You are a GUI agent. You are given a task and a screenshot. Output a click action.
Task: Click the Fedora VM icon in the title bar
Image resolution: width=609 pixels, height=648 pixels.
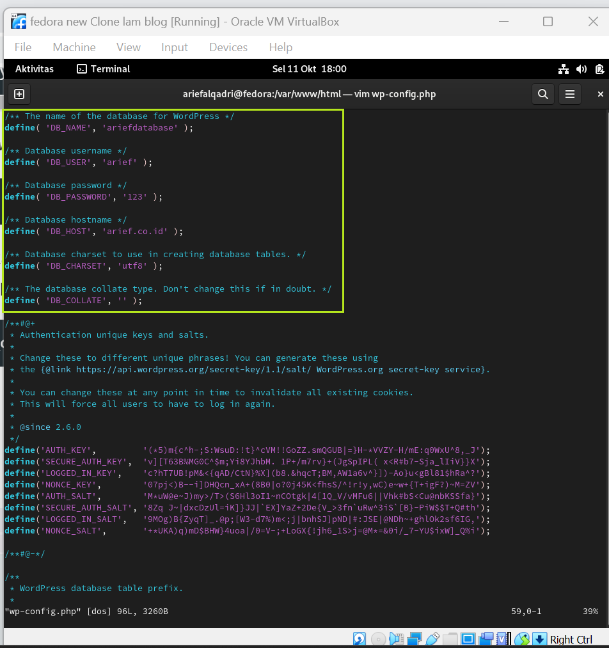(x=19, y=21)
